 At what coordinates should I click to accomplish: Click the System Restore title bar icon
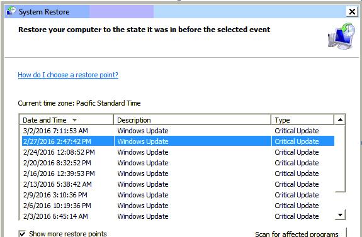(11, 11)
